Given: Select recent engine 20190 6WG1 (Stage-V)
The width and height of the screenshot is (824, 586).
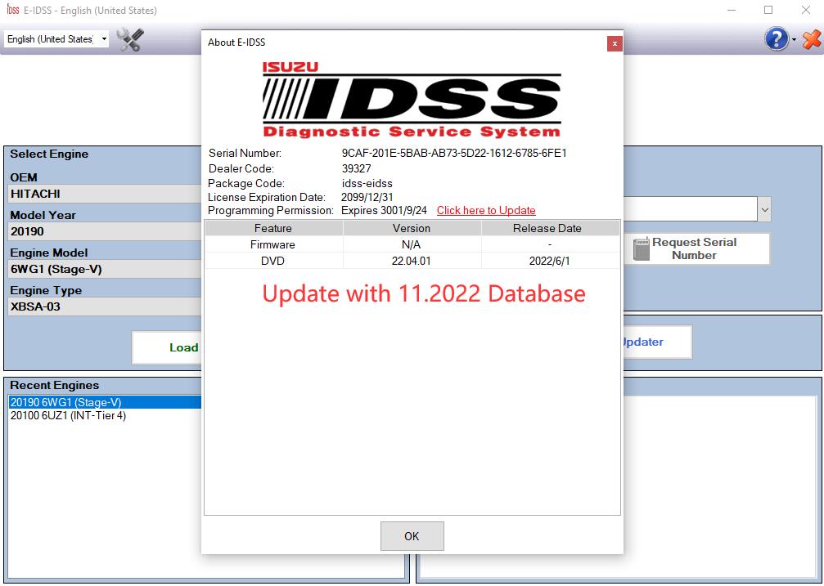Looking at the screenshot, I should 105,402.
